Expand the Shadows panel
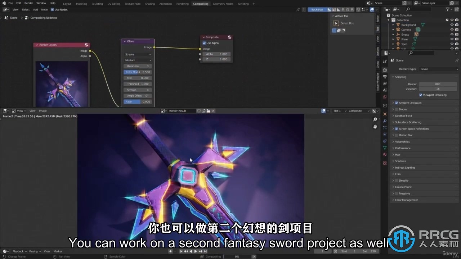Image resolution: width=461 pixels, height=259 pixels. (400, 161)
